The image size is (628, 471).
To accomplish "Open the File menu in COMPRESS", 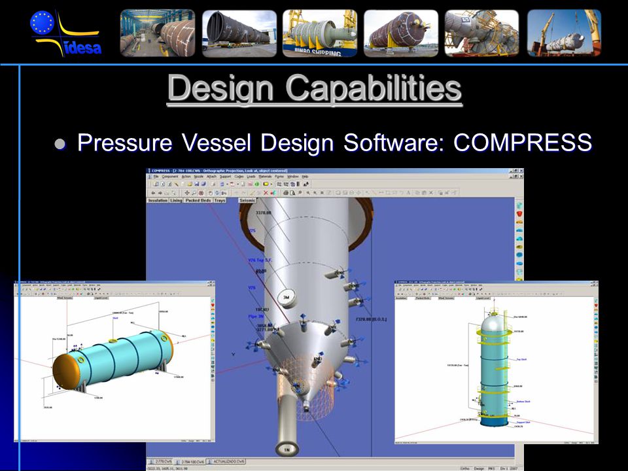I will [x=156, y=176].
